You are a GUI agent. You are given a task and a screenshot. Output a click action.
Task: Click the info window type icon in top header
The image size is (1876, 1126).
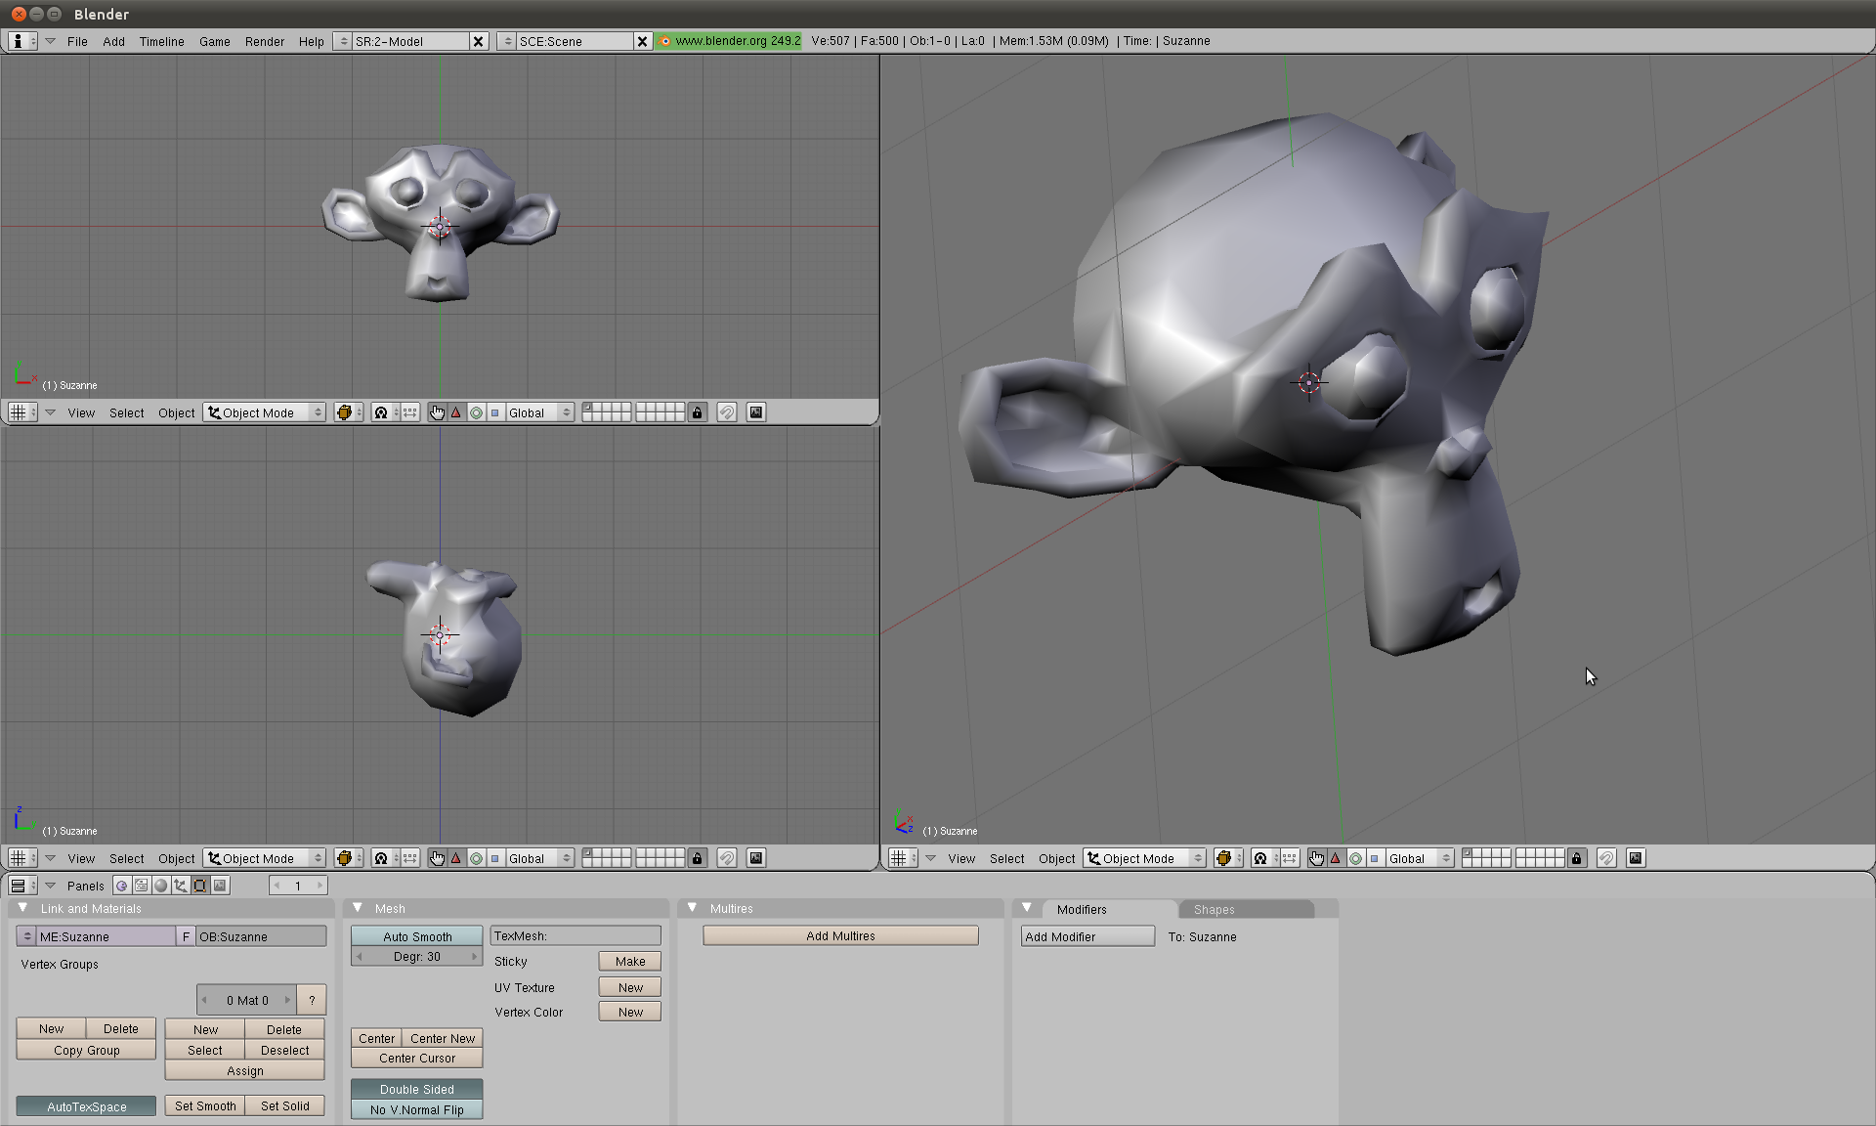click(x=21, y=41)
